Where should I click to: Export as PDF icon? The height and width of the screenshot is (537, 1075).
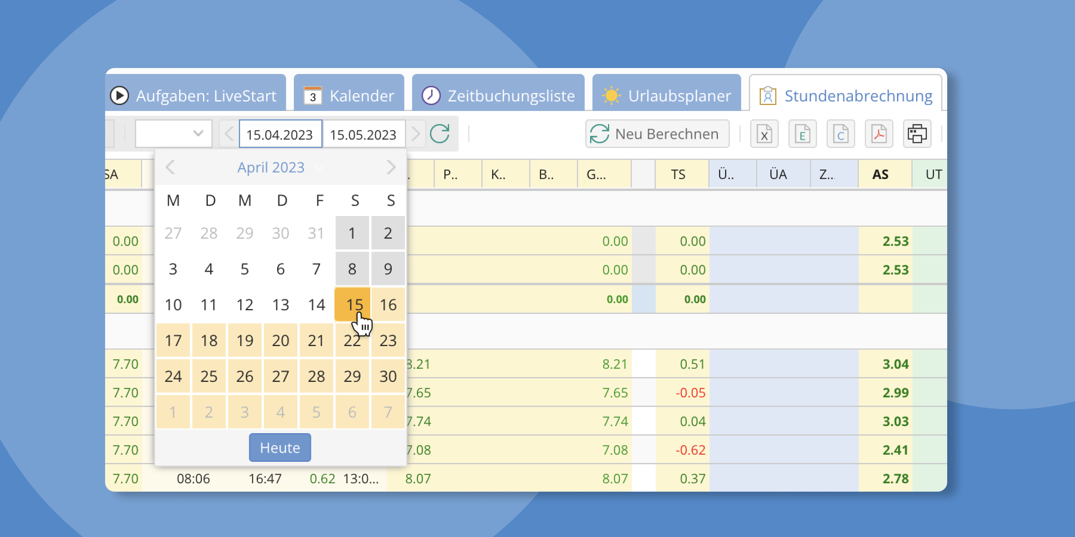click(879, 134)
